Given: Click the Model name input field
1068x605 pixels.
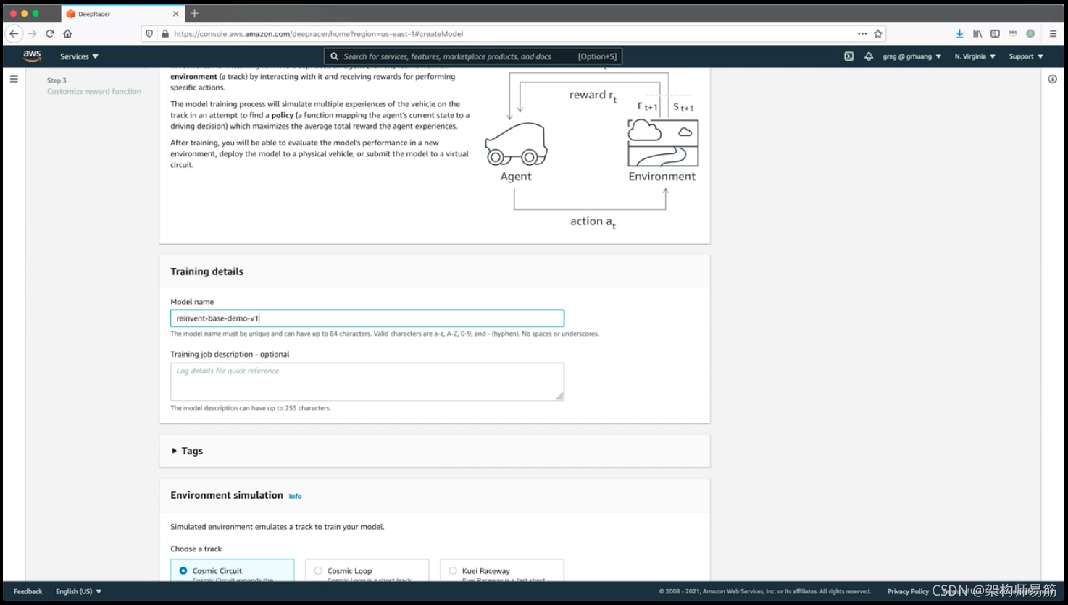Looking at the screenshot, I should (367, 318).
